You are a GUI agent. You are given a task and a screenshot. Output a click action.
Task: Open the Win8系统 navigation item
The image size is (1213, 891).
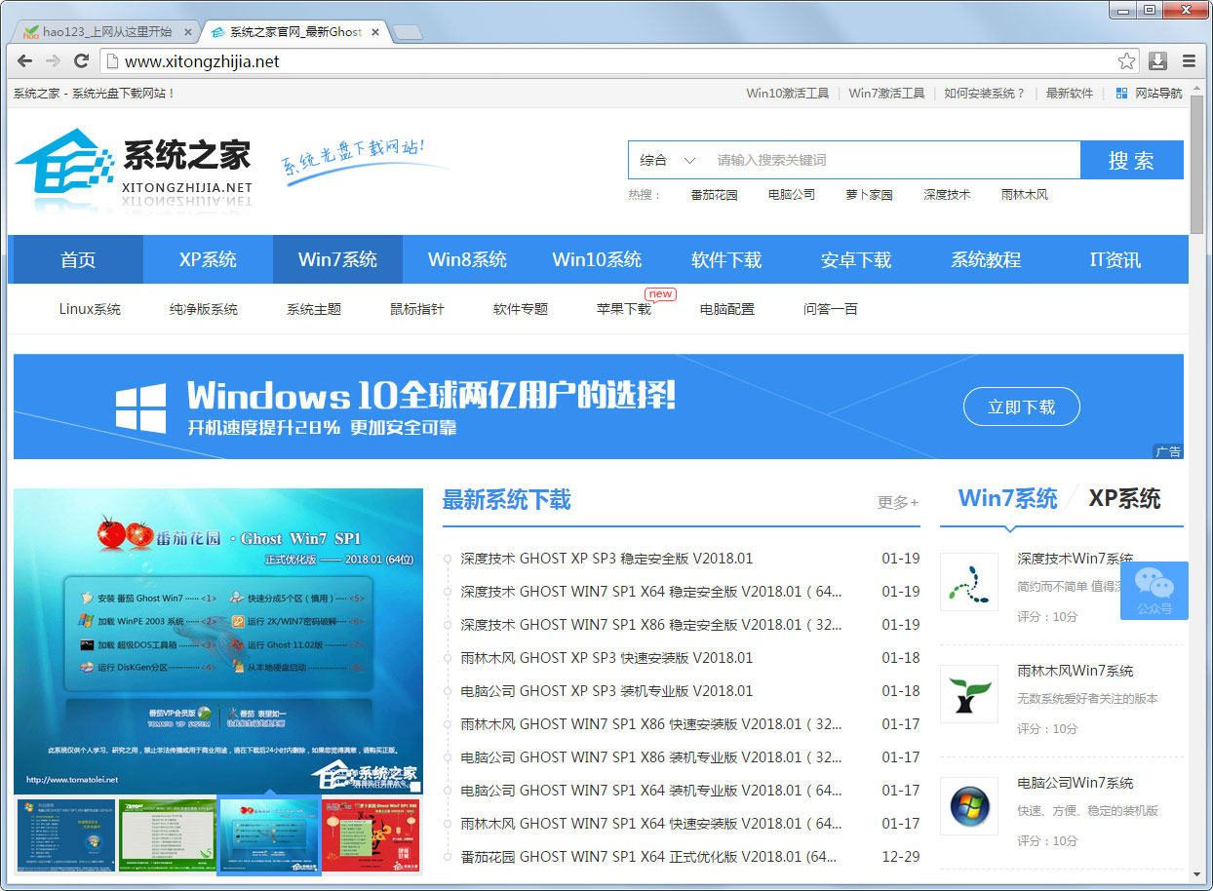click(x=467, y=259)
